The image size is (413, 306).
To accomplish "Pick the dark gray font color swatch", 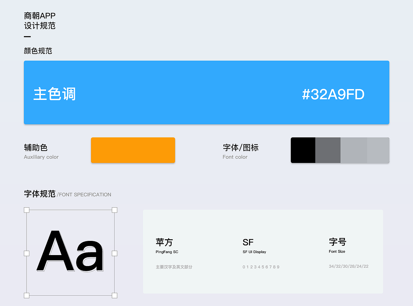I will pos(328,150).
